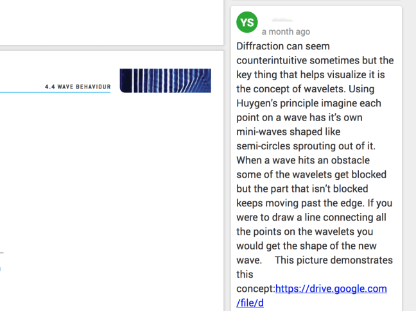
Task: Click the word "Diffraction" in the comment
Action: tap(263, 46)
